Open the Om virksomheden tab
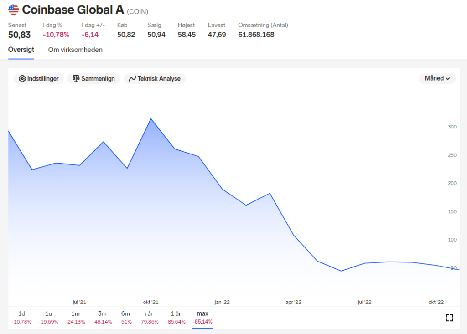The height and width of the screenshot is (334, 467). tap(75, 50)
